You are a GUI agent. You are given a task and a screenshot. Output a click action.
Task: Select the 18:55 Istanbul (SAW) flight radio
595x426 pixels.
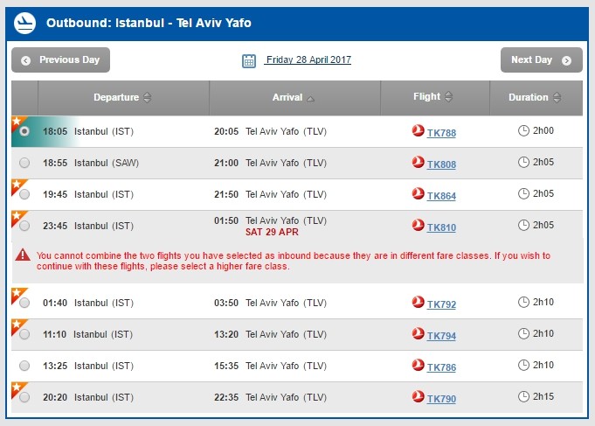[24, 163]
